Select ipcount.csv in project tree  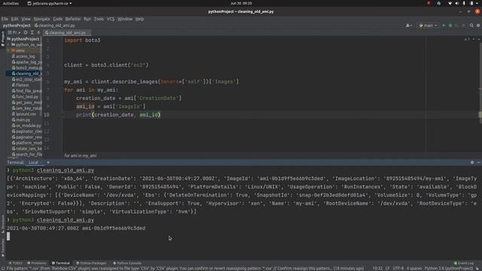(23, 114)
